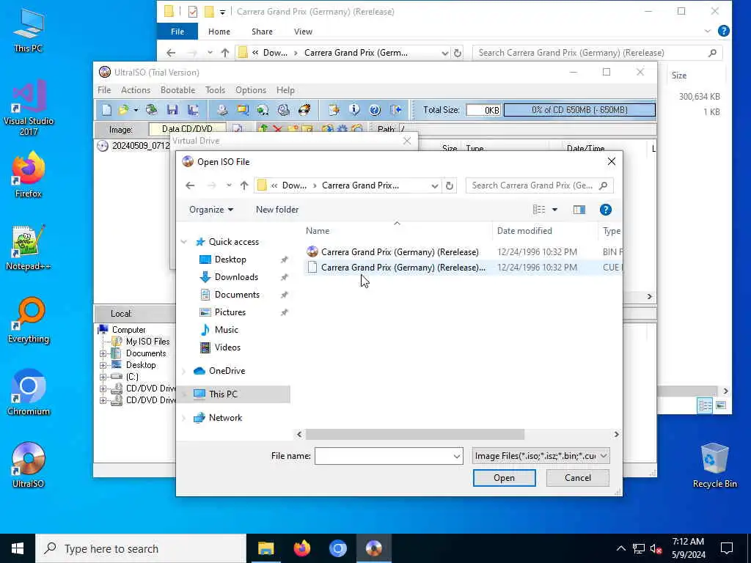Image resolution: width=751 pixels, height=563 pixels.
Task: Click the Open button in the dialog
Action: coord(505,478)
